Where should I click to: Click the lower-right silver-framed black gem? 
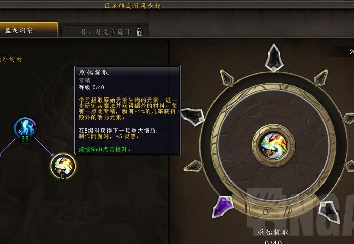329,212
